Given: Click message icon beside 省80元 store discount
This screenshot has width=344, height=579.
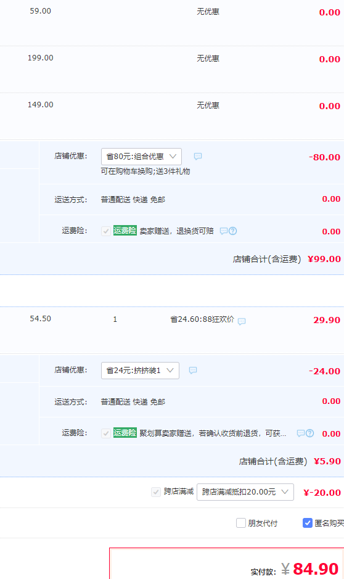Looking at the screenshot, I should [x=198, y=156].
